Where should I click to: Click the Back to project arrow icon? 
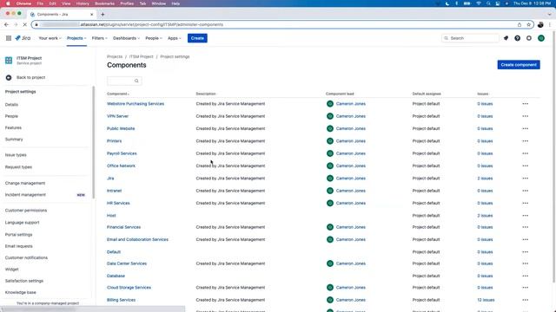[9, 77]
